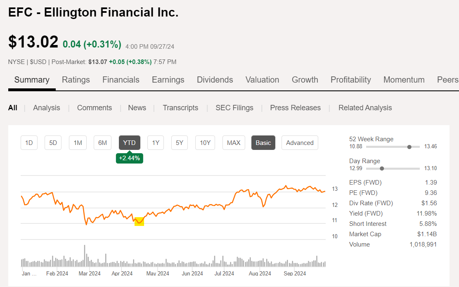The width and height of the screenshot is (459, 287).
Task: Click the Day Range slider marker
Action: 382,168
